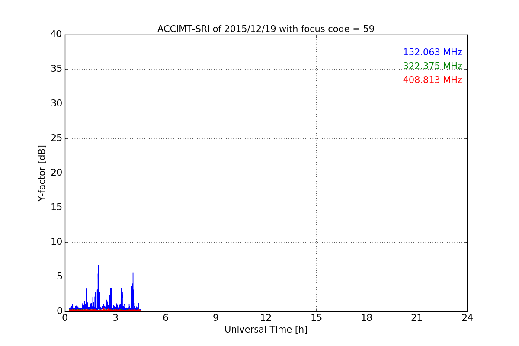Viewport: 519px width, 346px height.
Task: Click the Universal Time [h] axis label
Action: click(x=266, y=330)
